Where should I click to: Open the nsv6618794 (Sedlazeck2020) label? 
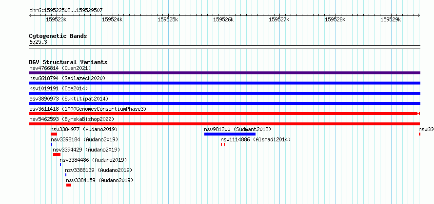coord(67,78)
